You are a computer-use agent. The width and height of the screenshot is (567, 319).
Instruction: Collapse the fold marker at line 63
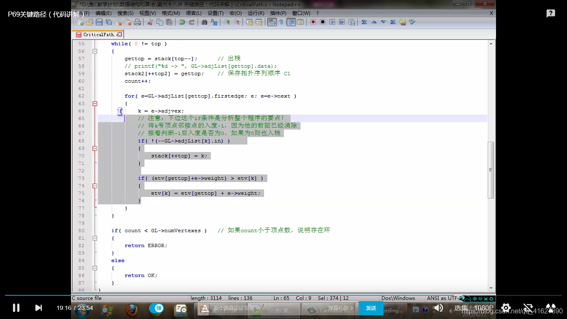click(95, 103)
